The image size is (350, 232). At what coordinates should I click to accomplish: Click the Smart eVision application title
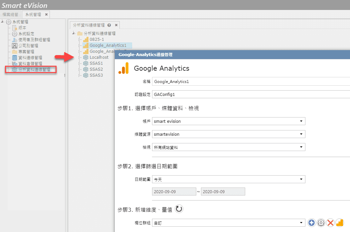tap(25, 5)
